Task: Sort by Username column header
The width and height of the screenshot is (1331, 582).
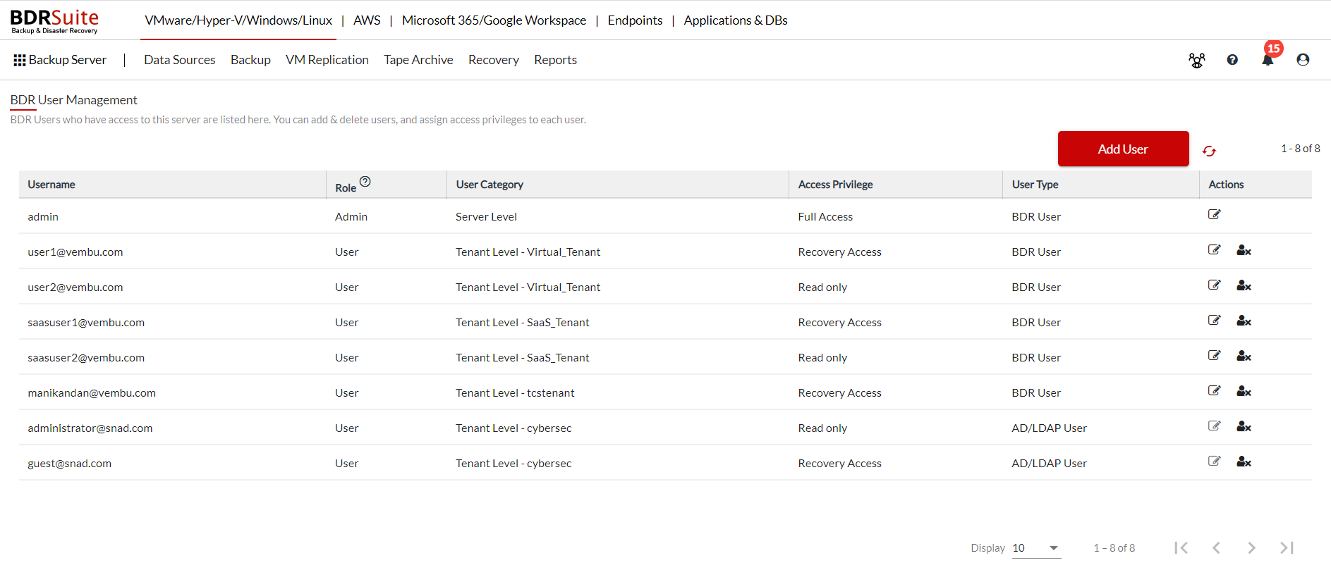Action: click(51, 185)
